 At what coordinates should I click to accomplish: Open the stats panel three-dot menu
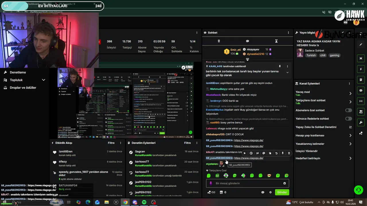pyautogui.click(x=197, y=33)
